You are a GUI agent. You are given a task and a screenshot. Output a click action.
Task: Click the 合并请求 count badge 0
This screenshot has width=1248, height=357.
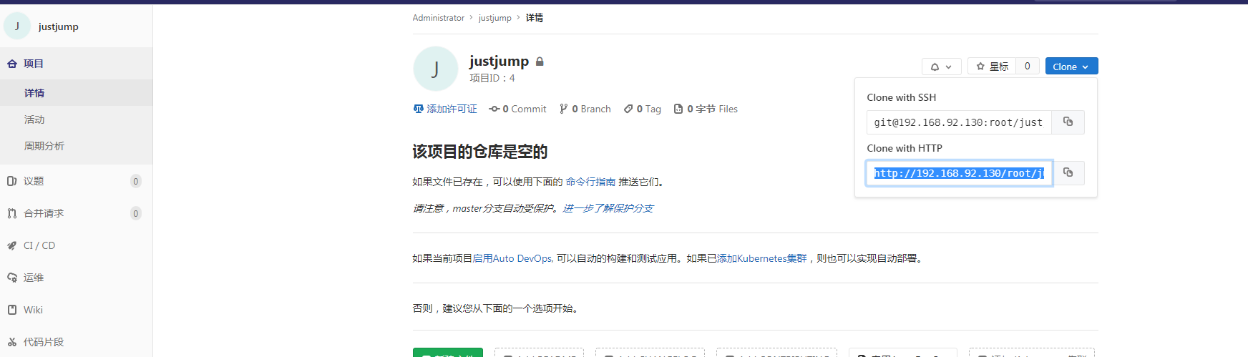135,213
